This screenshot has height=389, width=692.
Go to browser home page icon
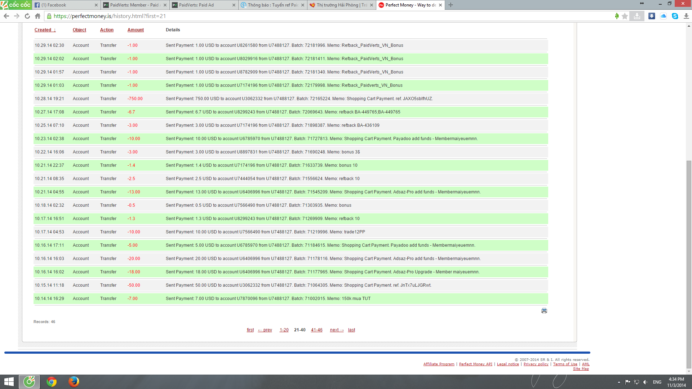pyautogui.click(x=37, y=16)
